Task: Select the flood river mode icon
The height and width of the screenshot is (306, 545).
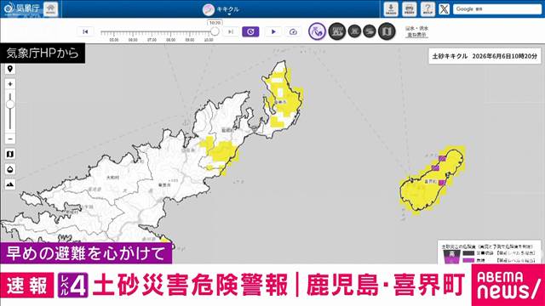Action: point(370,31)
